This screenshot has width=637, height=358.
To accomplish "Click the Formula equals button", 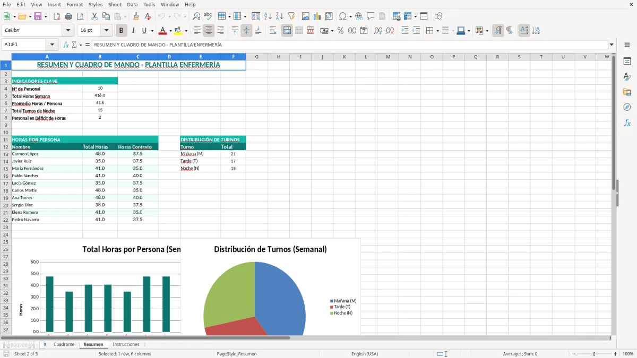I will [x=88, y=45].
